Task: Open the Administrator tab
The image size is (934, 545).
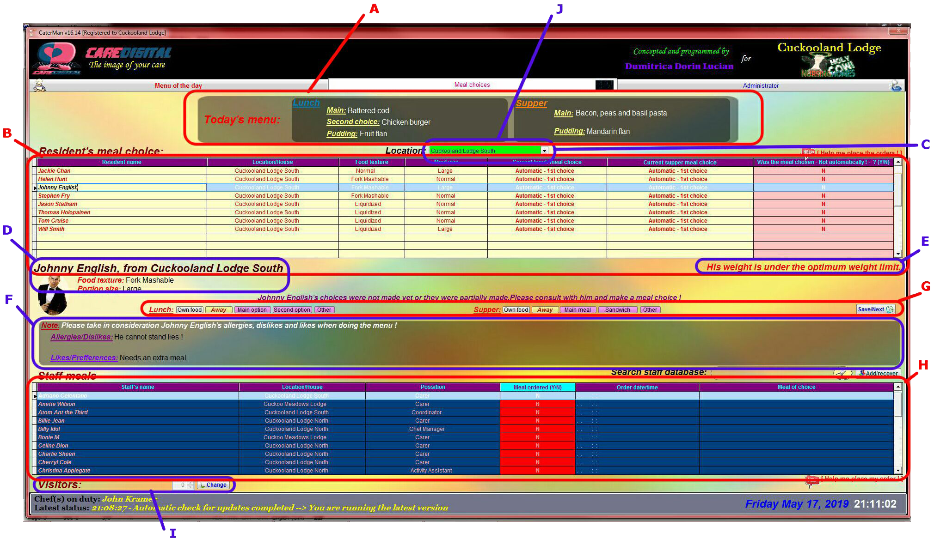Action: [x=760, y=85]
